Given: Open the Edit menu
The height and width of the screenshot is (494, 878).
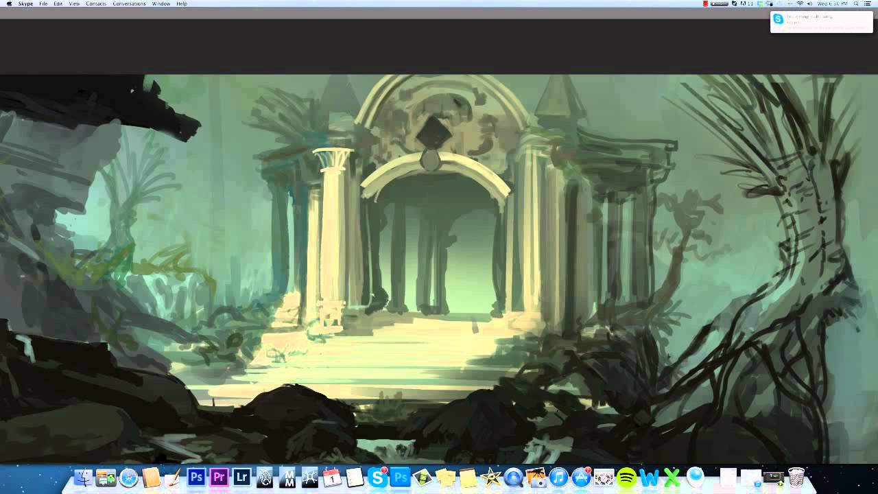Looking at the screenshot, I should tap(58, 3).
